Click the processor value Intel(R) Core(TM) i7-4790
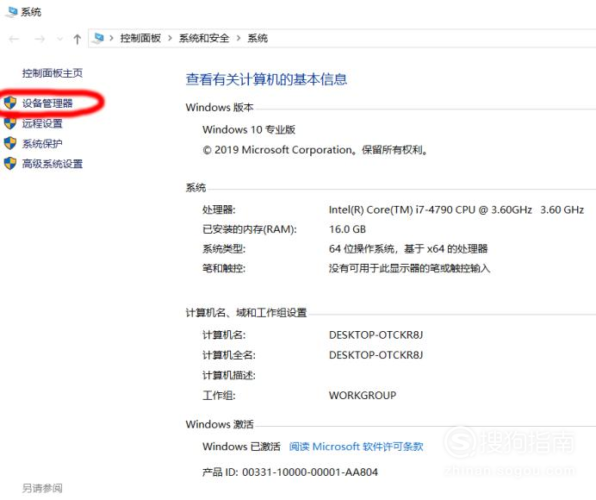The image size is (596, 500). (x=456, y=209)
